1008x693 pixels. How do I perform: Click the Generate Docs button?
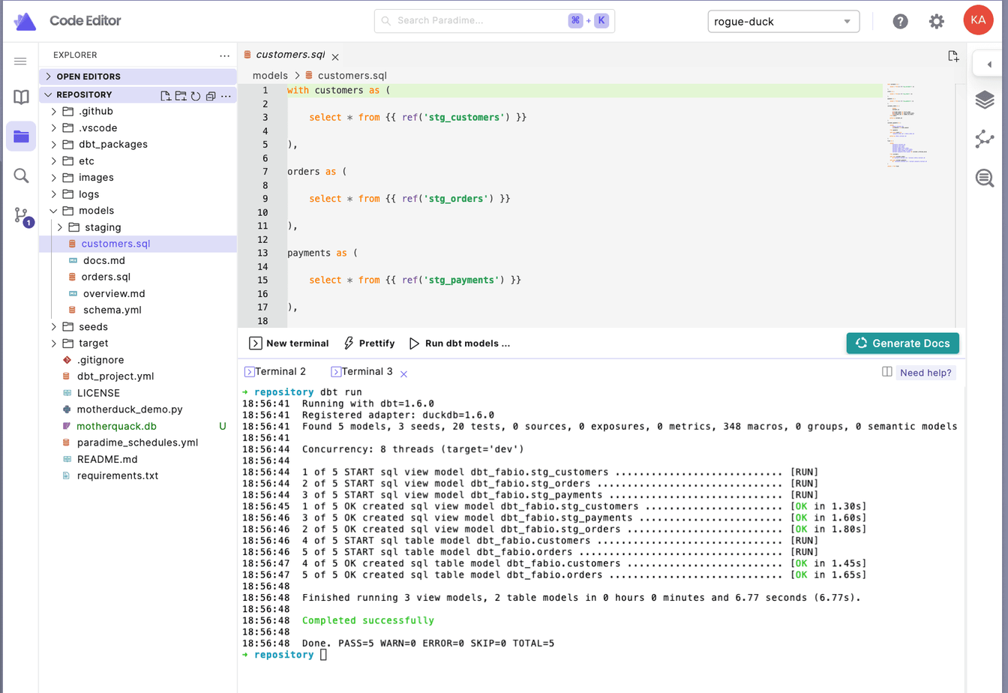click(x=902, y=343)
